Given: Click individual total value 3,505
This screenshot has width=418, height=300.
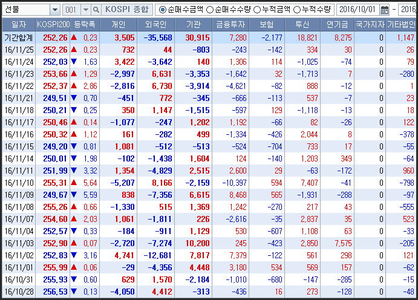Looking at the screenshot, I should [x=125, y=37].
